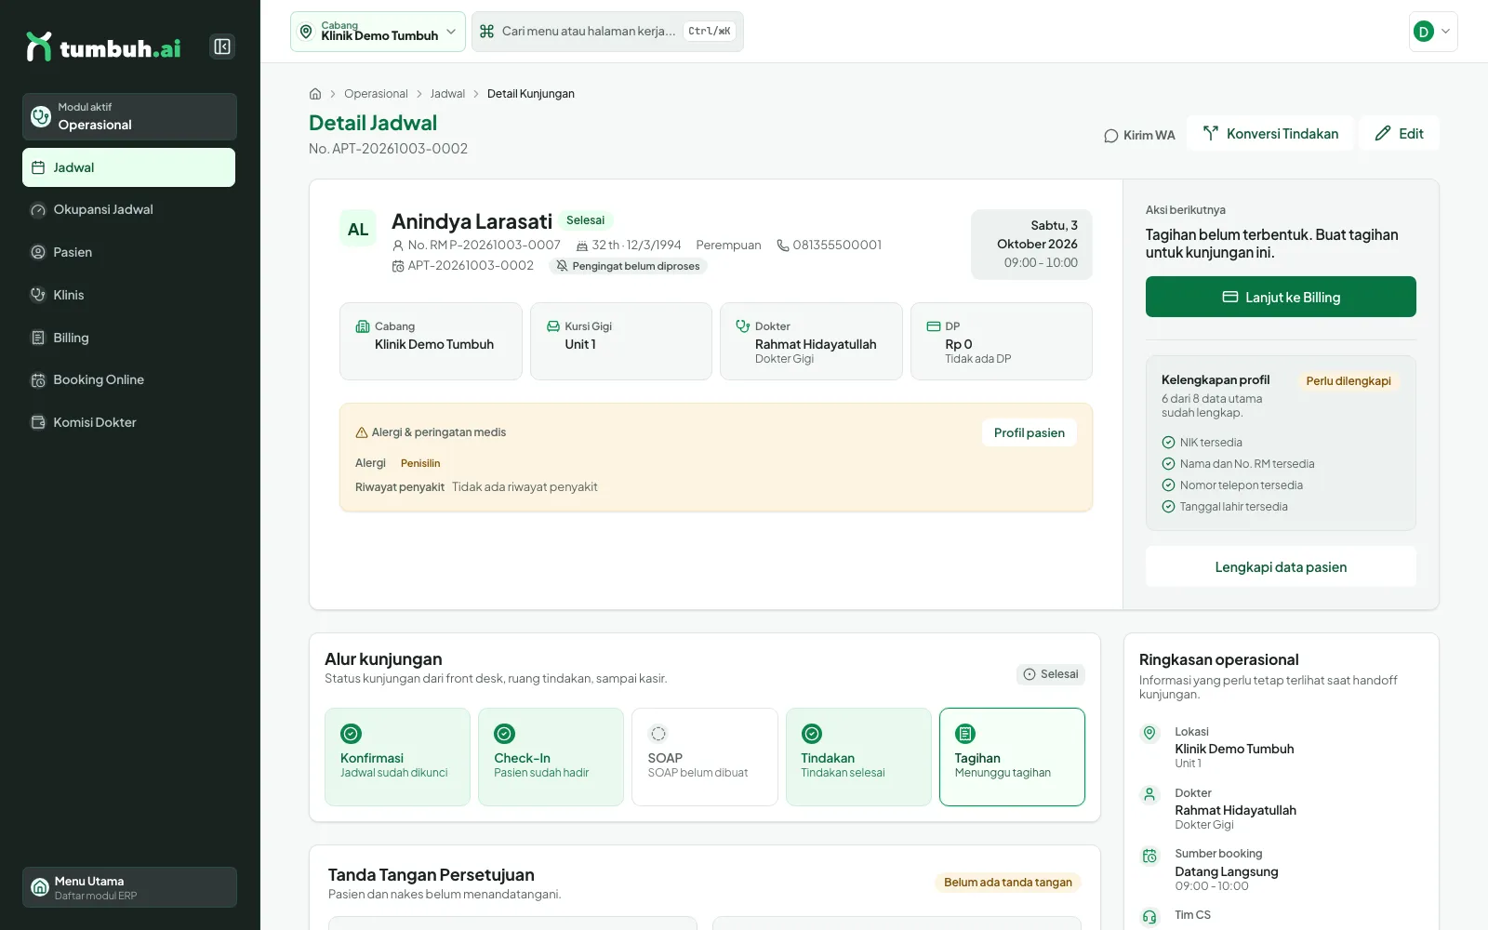This screenshot has height=930, width=1488.
Task: Click the Okupansi Jadwal gauge icon
Action: [38, 210]
